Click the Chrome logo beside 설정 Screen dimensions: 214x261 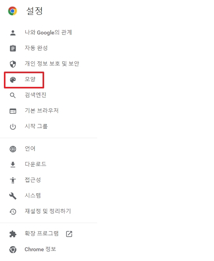pos(12,11)
